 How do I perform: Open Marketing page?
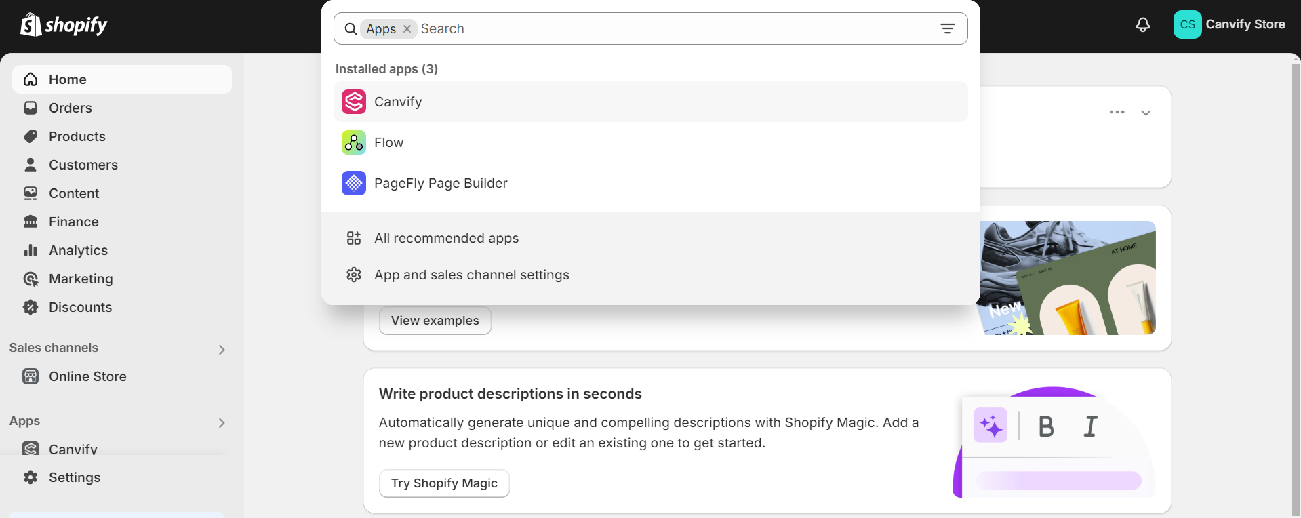122,279
